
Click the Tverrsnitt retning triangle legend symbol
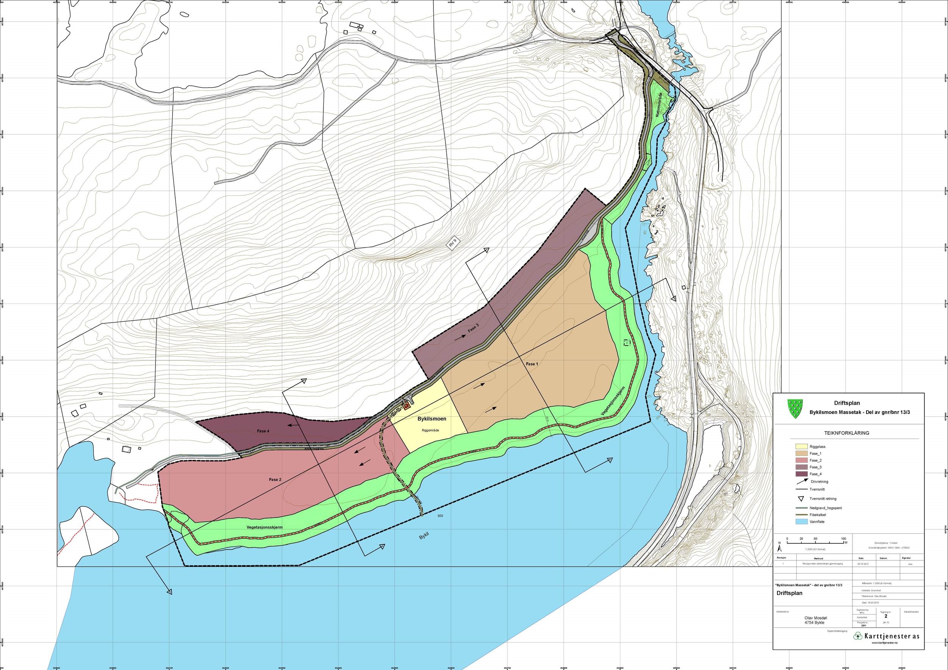click(800, 499)
